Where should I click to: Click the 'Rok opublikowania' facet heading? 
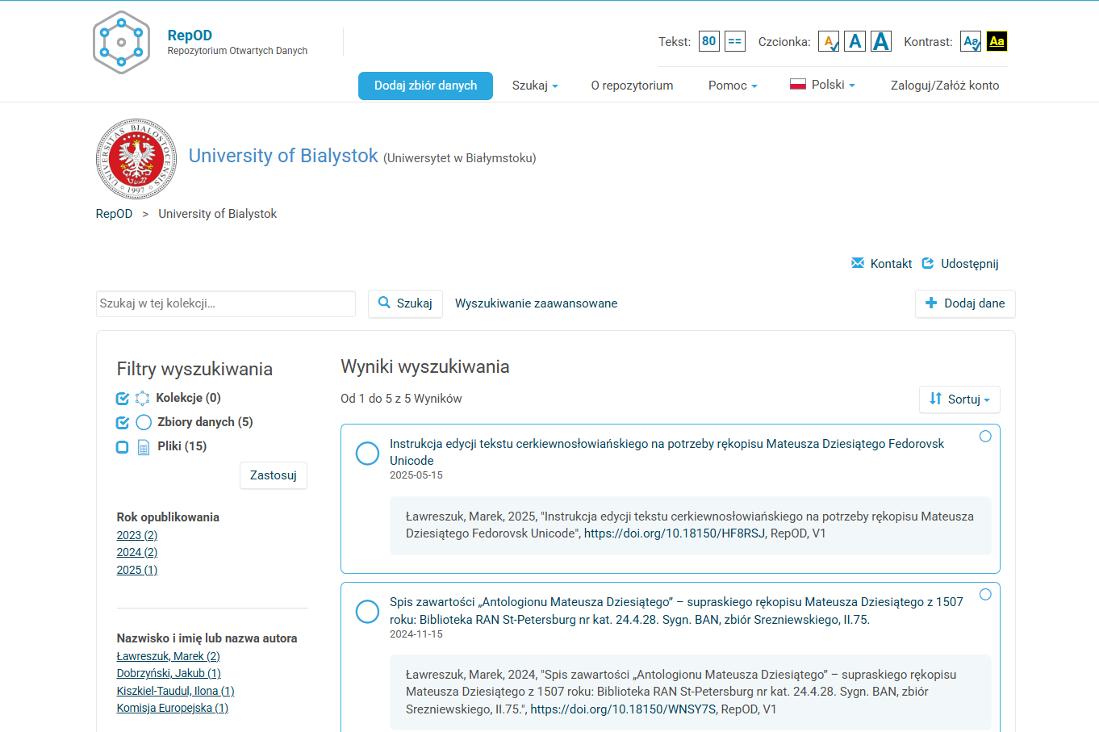[x=168, y=517]
